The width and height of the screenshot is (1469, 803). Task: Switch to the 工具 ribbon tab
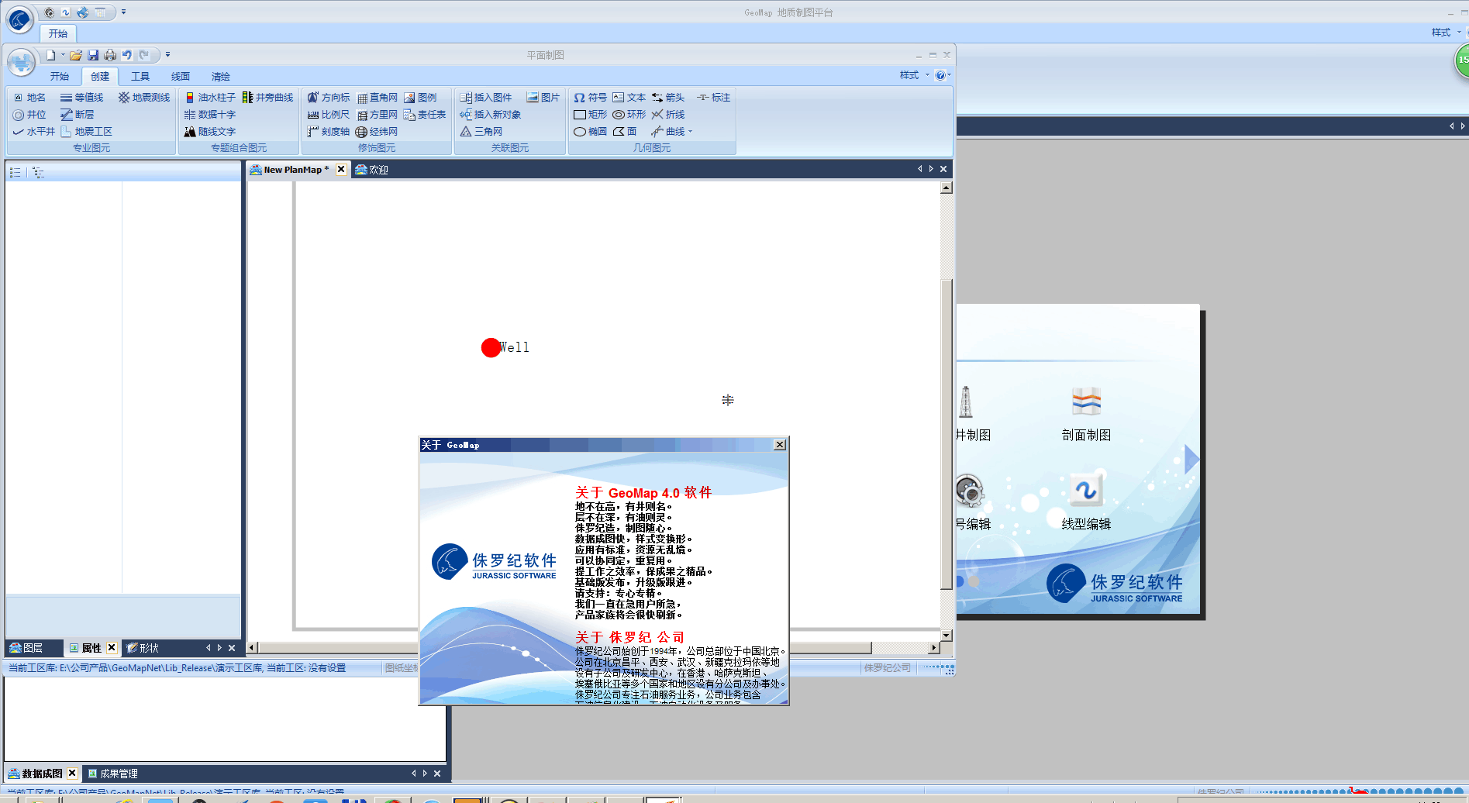(x=140, y=76)
